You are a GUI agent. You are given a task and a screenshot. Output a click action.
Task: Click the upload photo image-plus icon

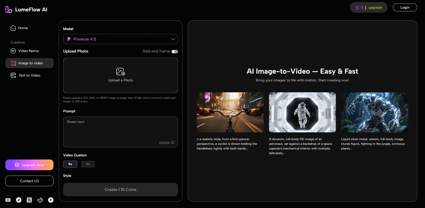[x=120, y=72]
